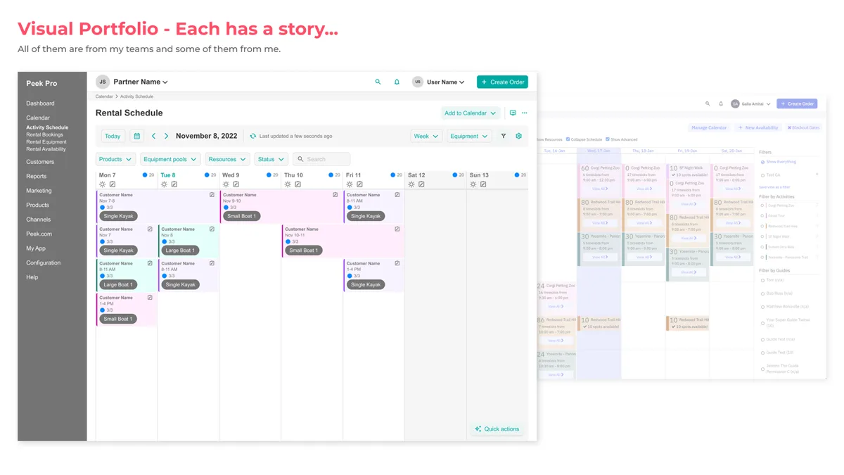Select Show Everything filter radio in background window
This screenshot has width=844, height=475.
pos(762,162)
